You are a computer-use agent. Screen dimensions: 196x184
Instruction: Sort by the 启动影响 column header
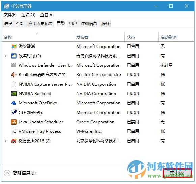pyautogui.click(x=175, y=36)
